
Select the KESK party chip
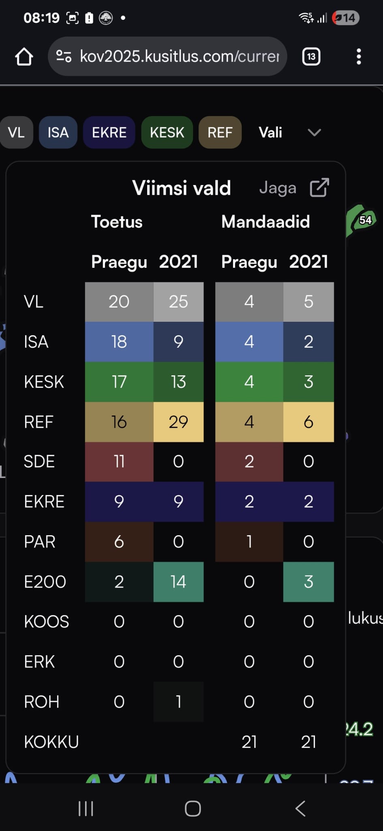pos(167,132)
